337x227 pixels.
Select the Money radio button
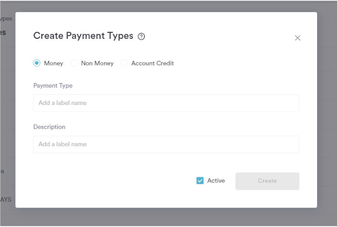[37, 63]
